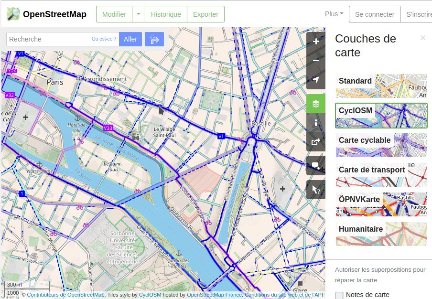Viewport: 432px width, 299px height.
Task: Click the bicycle icon on Pont de Sully
Action: coord(138,191)
